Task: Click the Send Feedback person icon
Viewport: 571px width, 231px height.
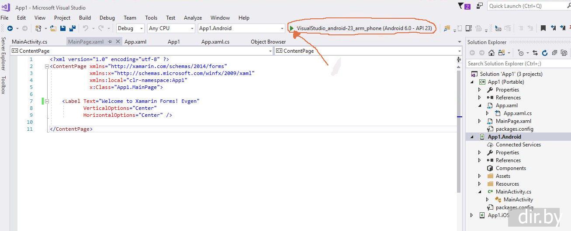Action: [x=480, y=6]
